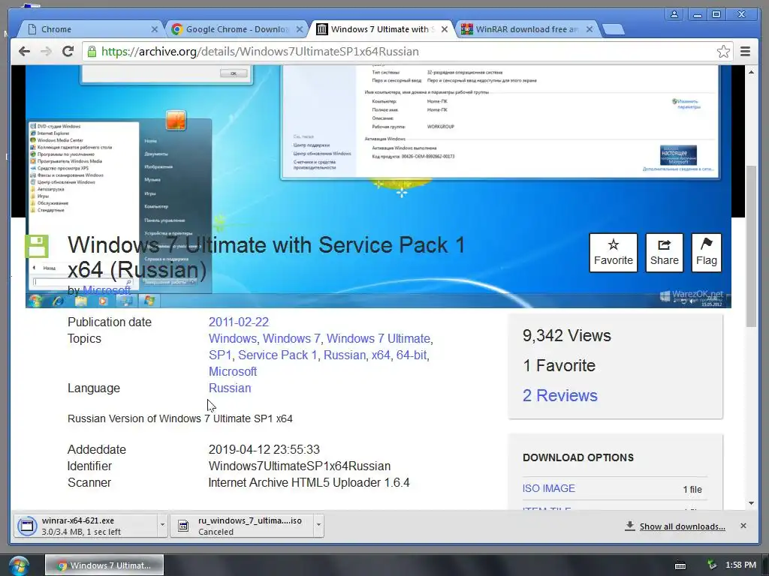
Task: Open the Chrome user profile button
Action: (x=674, y=14)
